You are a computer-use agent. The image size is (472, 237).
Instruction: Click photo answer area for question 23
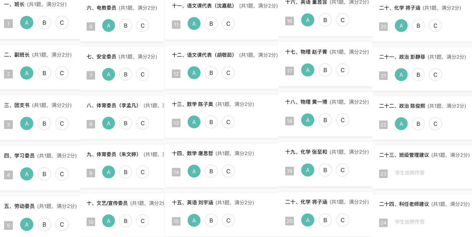pos(409,173)
